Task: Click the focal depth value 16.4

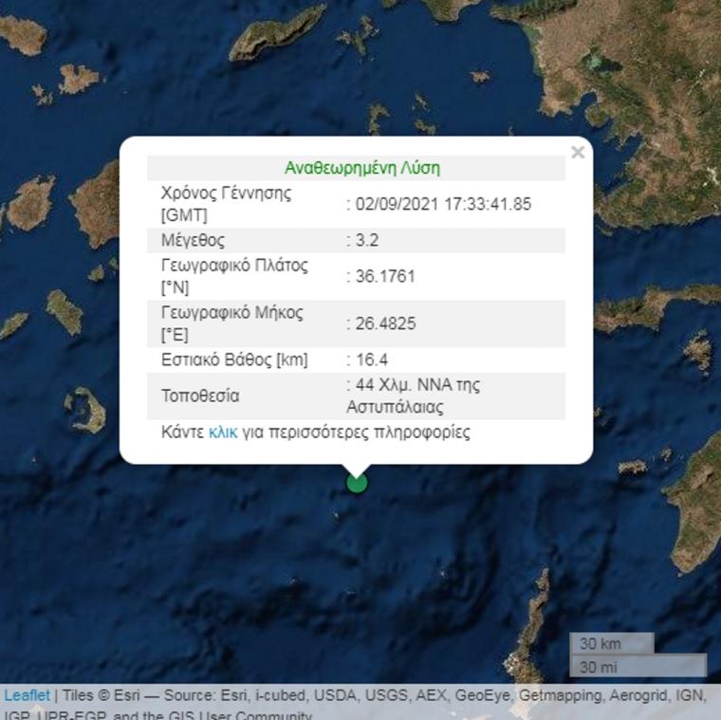Action: (371, 360)
